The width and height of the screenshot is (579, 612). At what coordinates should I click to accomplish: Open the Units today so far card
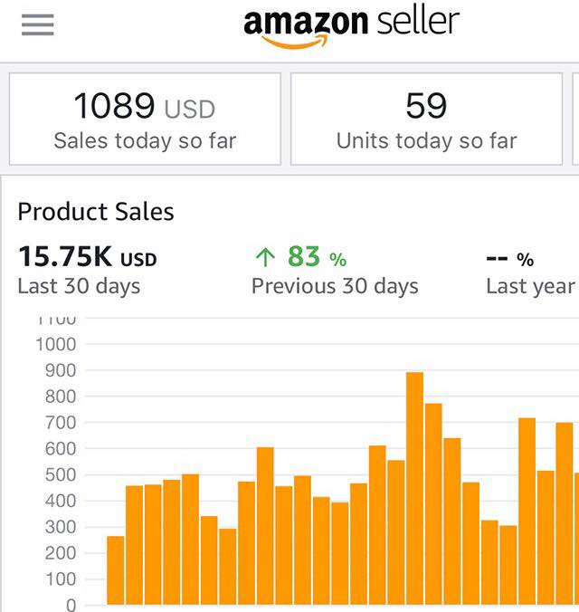point(426,119)
